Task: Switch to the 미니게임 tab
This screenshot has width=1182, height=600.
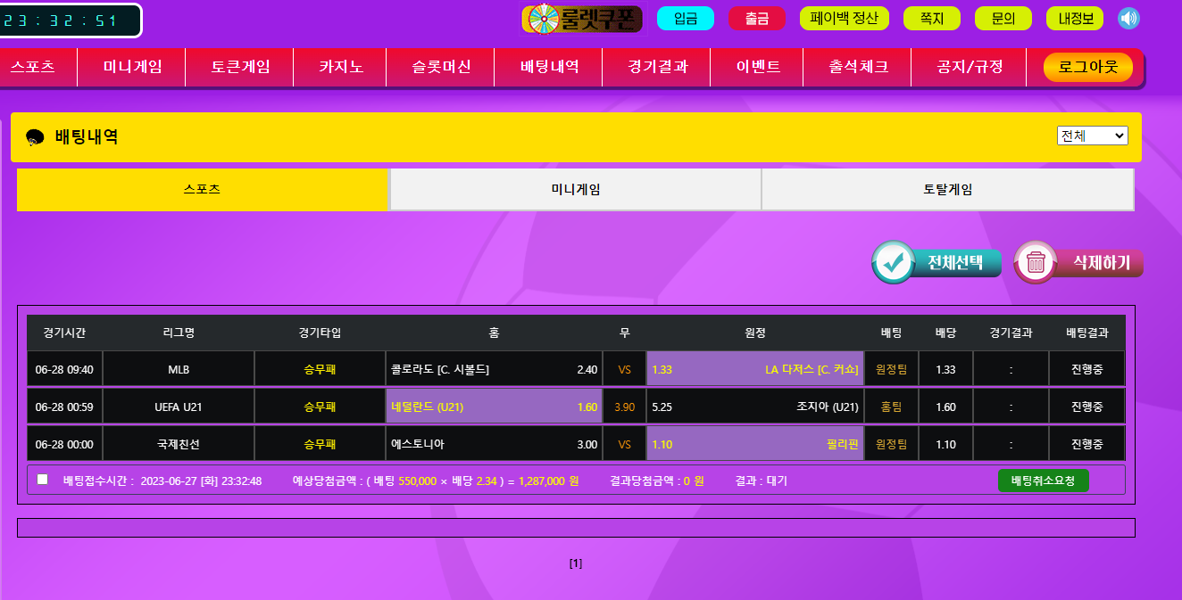Action: [x=575, y=190]
